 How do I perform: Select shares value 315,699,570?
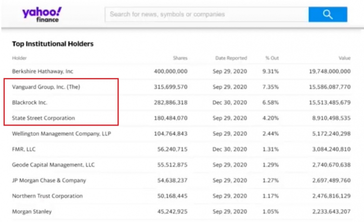tap(171, 87)
